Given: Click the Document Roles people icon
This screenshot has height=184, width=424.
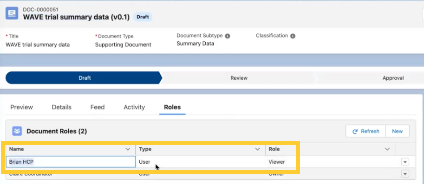Looking at the screenshot, I should (x=17, y=131).
